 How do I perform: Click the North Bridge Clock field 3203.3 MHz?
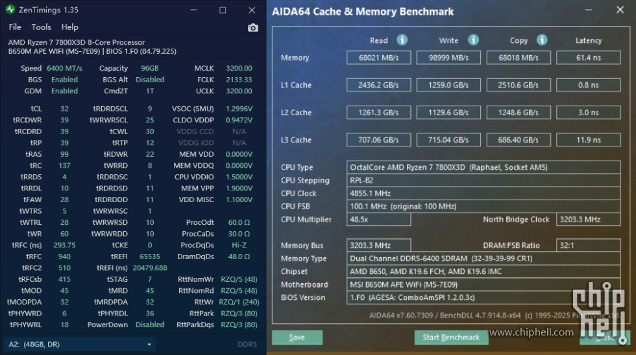click(x=588, y=219)
